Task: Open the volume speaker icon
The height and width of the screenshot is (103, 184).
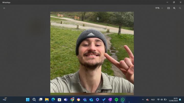Action: [x=162, y=100]
